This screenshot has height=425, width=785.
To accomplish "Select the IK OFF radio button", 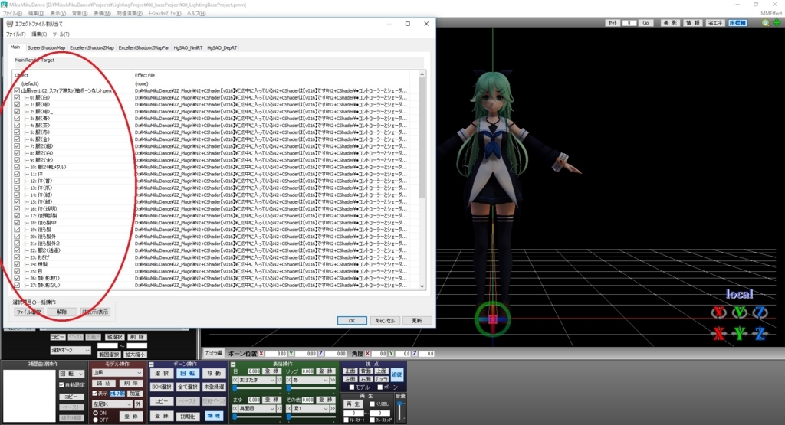I will pyautogui.click(x=96, y=420).
